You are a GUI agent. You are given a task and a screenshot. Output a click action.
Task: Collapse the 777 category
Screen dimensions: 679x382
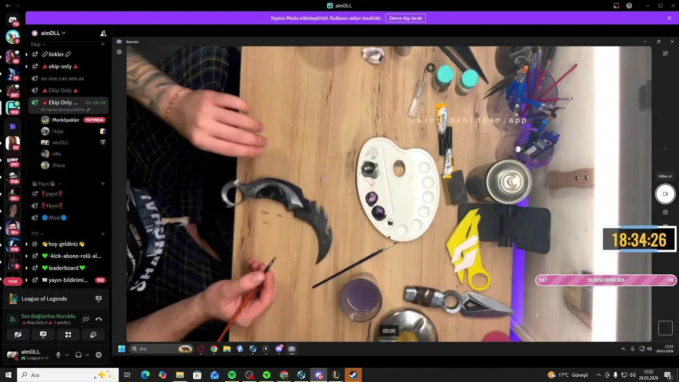click(x=37, y=234)
